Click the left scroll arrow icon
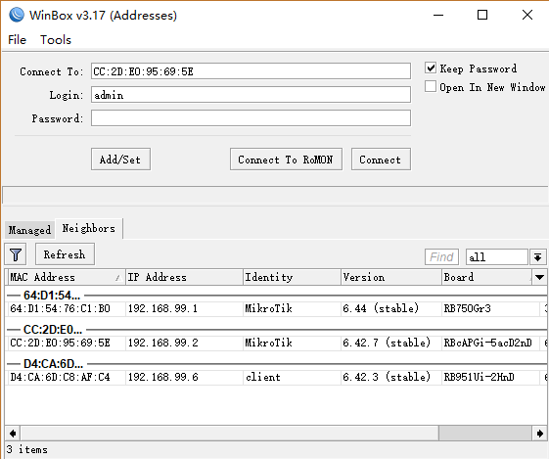 [x=13, y=434]
